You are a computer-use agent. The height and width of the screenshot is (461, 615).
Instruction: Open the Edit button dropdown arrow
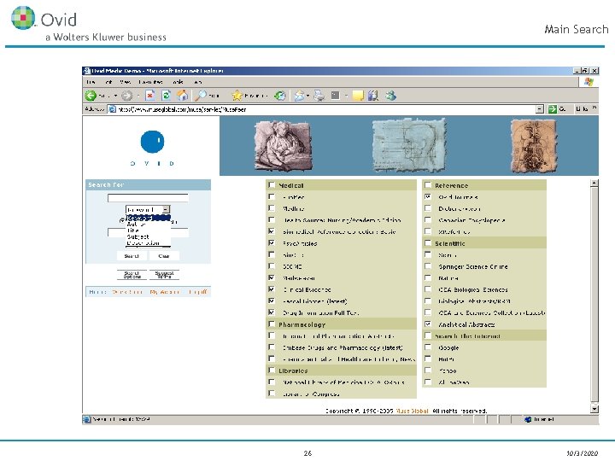[x=346, y=96]
